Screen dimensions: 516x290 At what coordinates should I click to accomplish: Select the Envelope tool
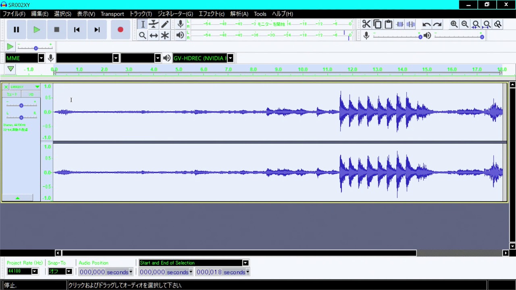(x=154, y=25)
